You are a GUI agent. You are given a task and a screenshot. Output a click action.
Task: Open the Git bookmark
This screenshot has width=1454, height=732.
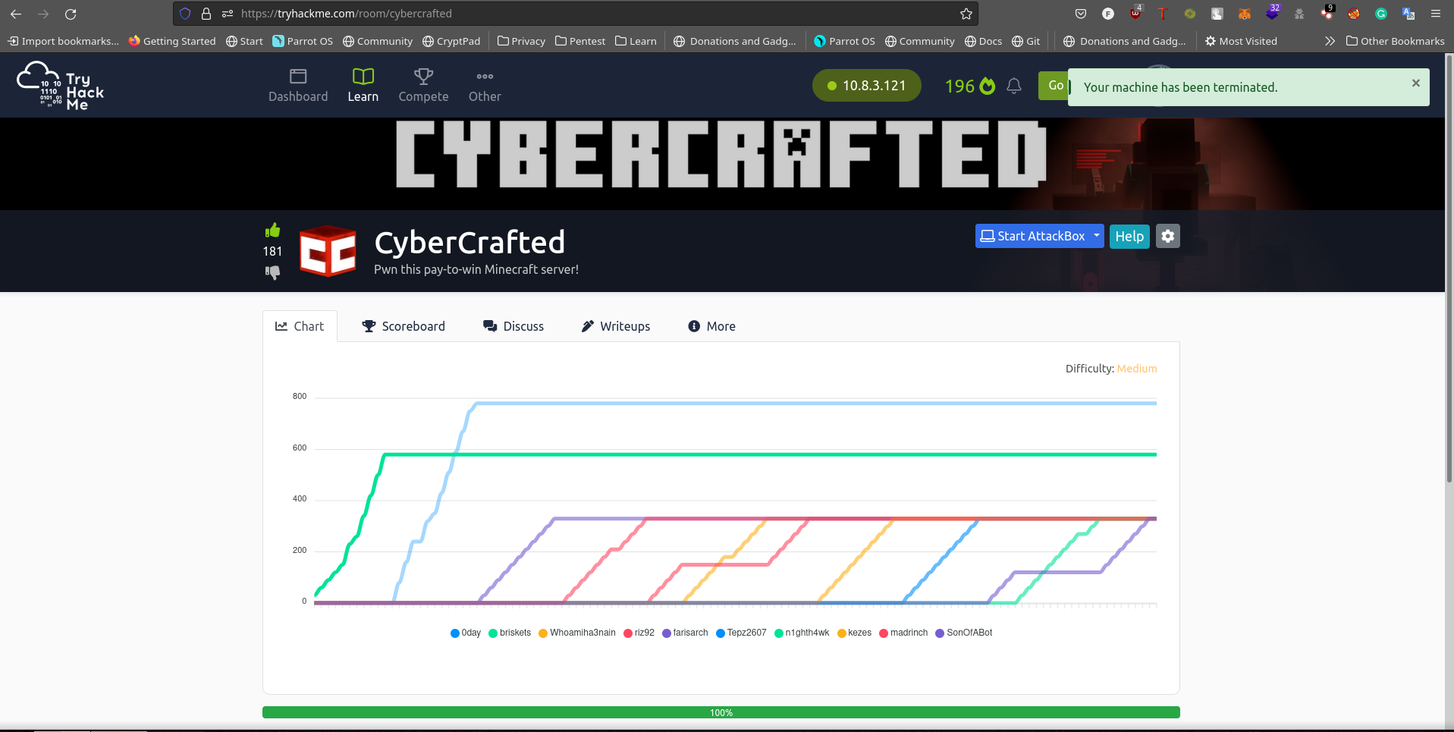pyautogui.click(x=1026, y=41)
